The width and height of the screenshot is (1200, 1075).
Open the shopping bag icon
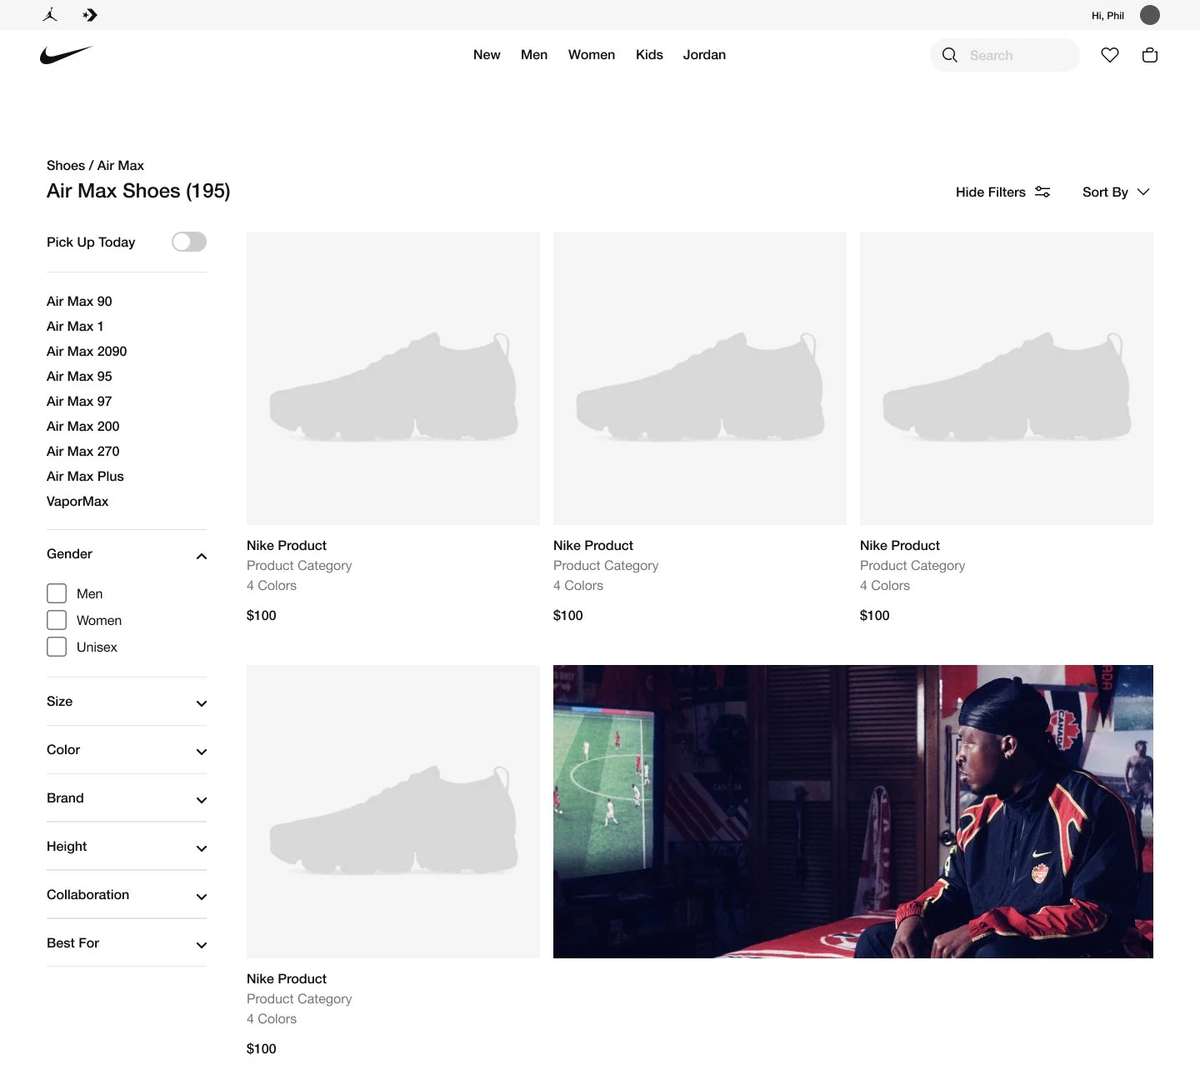click(1150, 55)
